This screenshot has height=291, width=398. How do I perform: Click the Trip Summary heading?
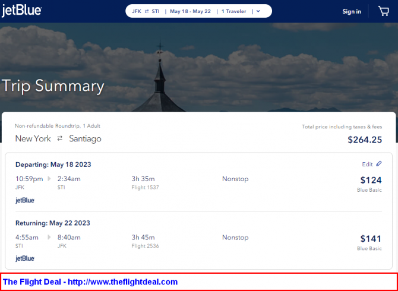(x=53, y=86)
